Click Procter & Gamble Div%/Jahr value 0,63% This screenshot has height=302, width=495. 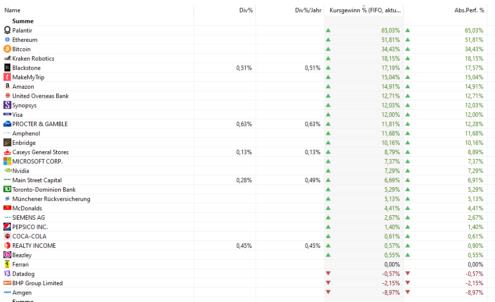312,124
